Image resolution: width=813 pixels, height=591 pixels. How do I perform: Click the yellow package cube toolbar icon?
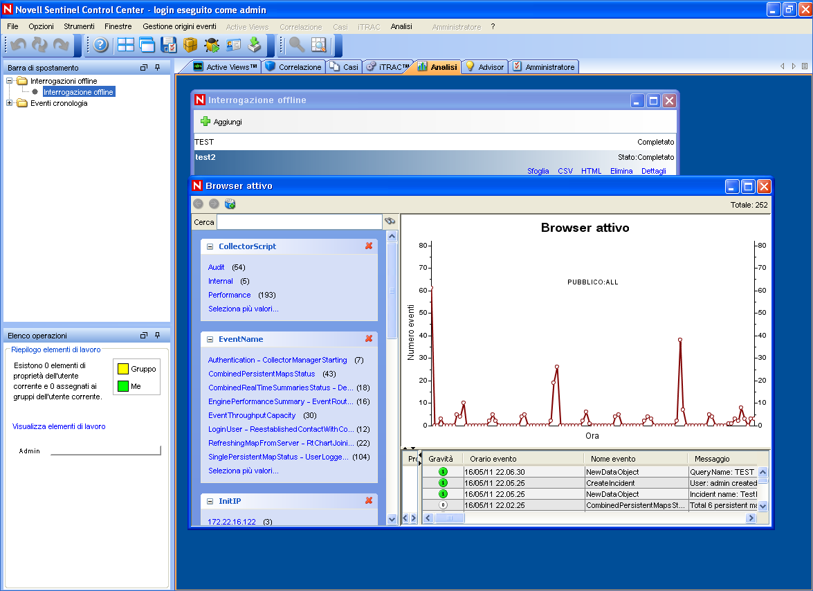coord(190,45)
